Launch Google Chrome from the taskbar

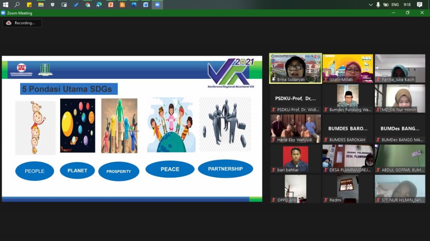tap(87, 5)
